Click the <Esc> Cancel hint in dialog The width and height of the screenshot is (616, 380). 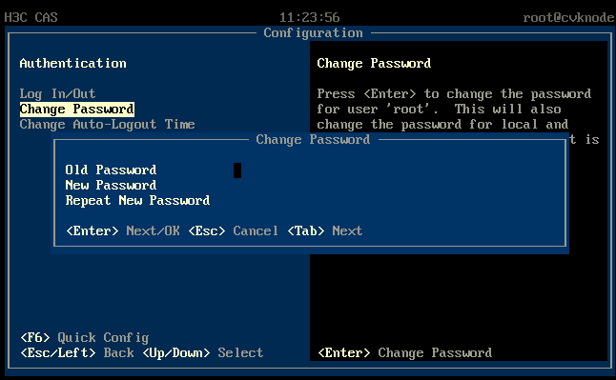[x=234, y=230]
